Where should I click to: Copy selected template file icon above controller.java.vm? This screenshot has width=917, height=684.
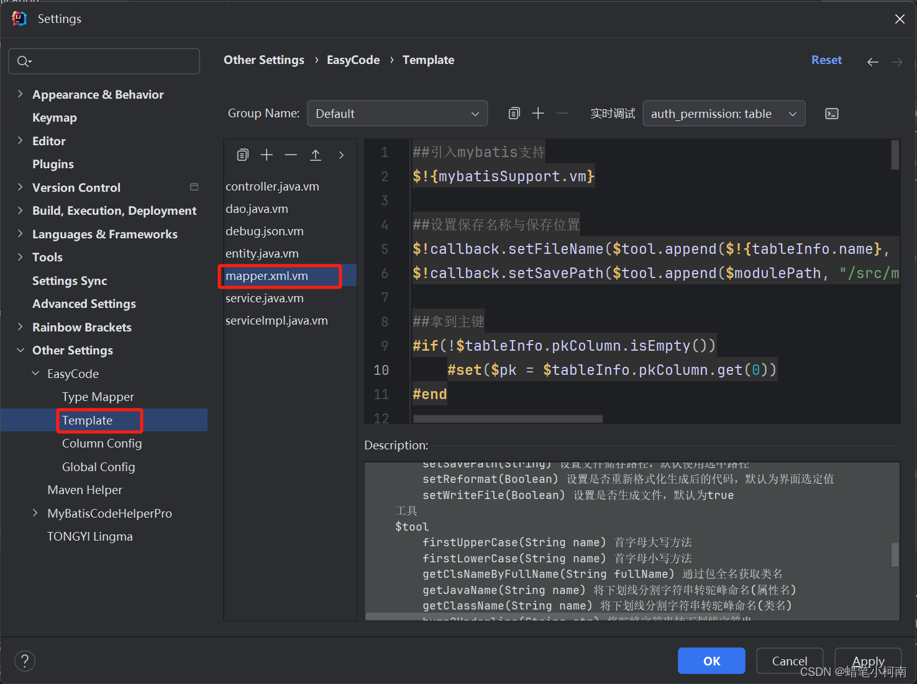243,155
